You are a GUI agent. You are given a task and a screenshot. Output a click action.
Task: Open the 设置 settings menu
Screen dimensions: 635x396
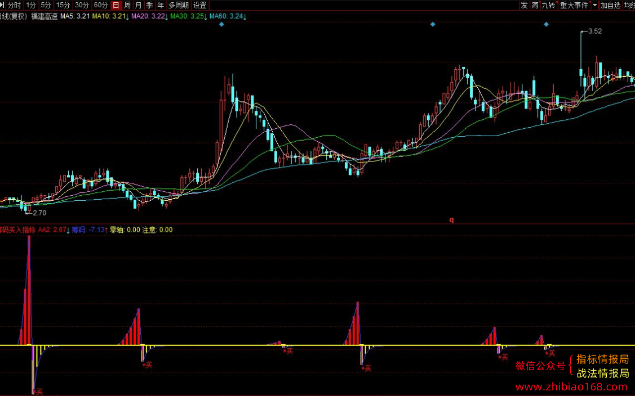pyautogui.click(x=200, y=5)
